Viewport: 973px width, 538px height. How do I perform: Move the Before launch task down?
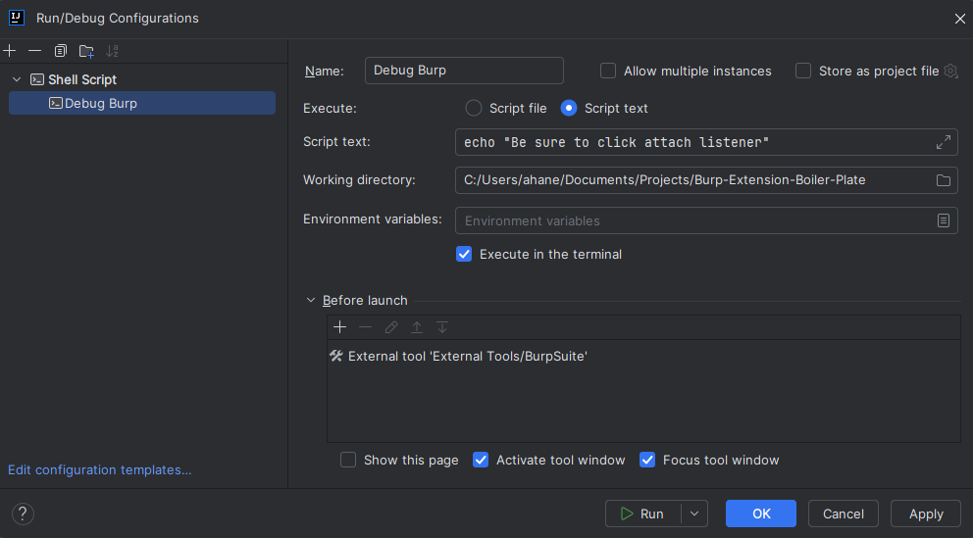(x=441, y=327)
